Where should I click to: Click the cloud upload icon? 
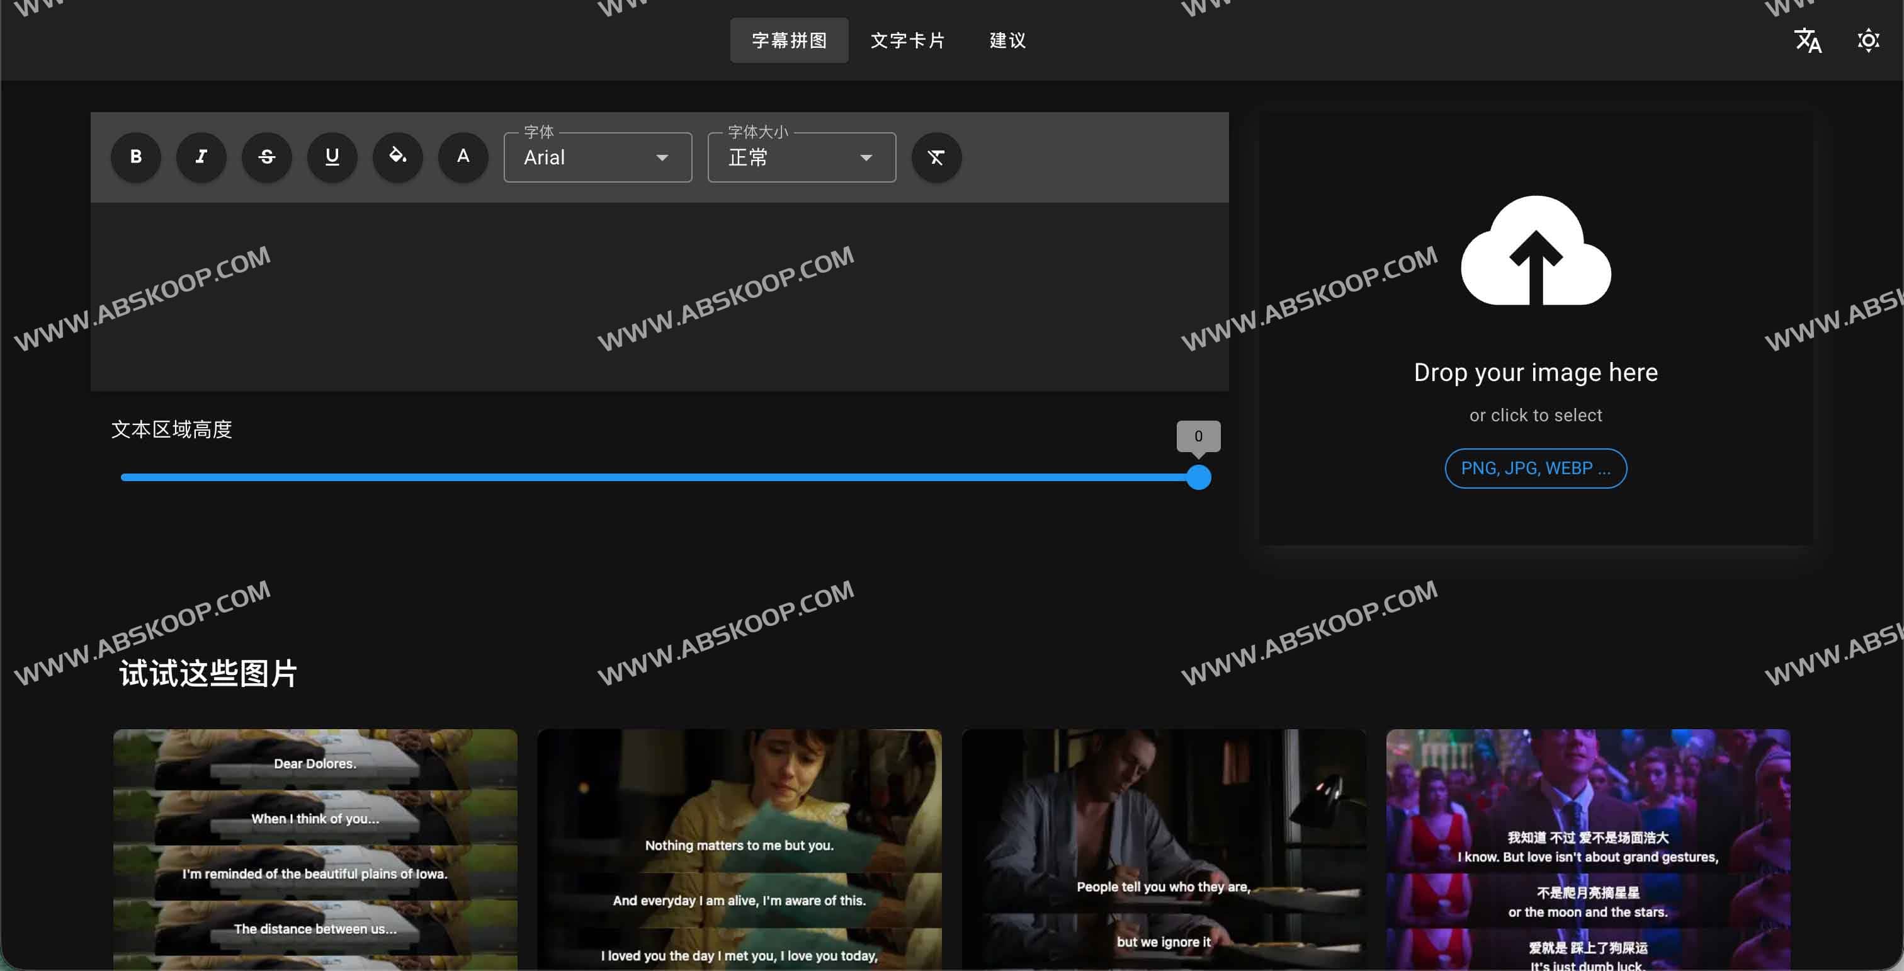1535,251
